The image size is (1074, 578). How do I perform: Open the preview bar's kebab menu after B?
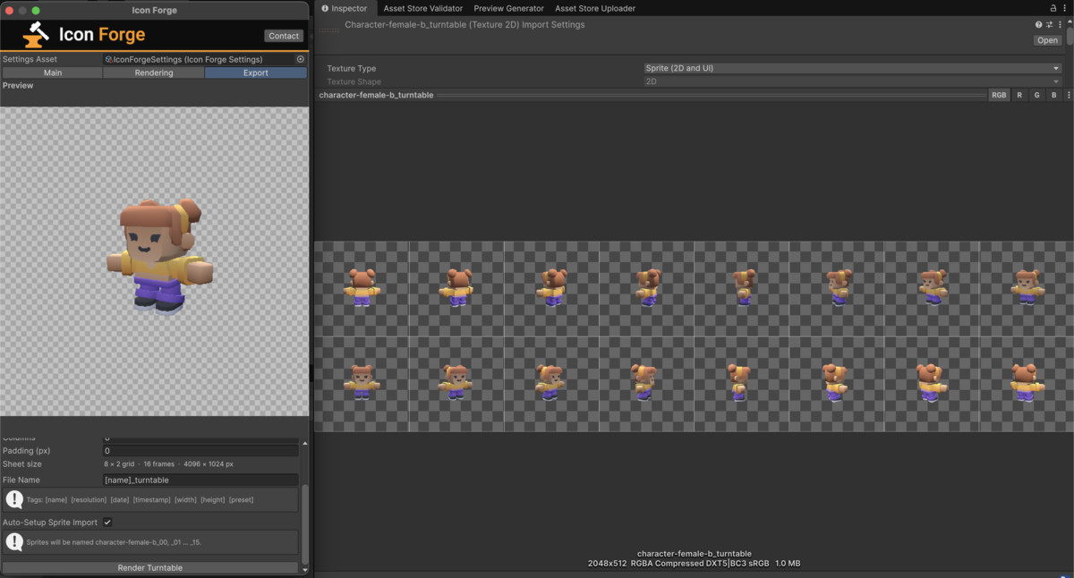pyautogui.click(x=1069, y=95)
